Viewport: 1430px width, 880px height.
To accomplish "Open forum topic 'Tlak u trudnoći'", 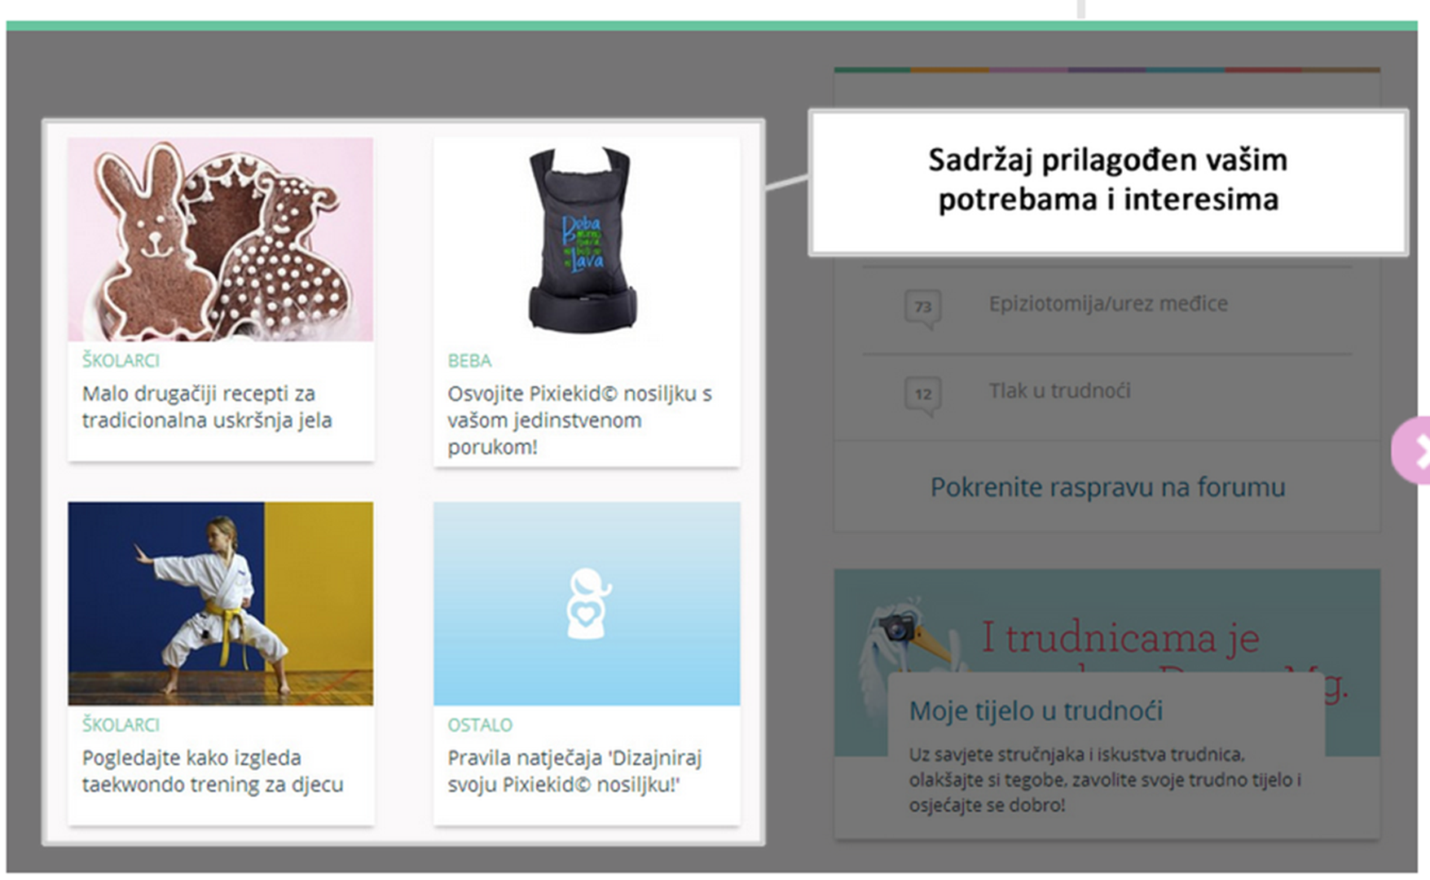I will [x=1059, y=391].
